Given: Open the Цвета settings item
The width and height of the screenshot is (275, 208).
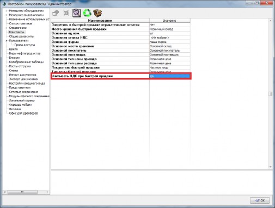Looking at the screenshot, I should (13, 49).
